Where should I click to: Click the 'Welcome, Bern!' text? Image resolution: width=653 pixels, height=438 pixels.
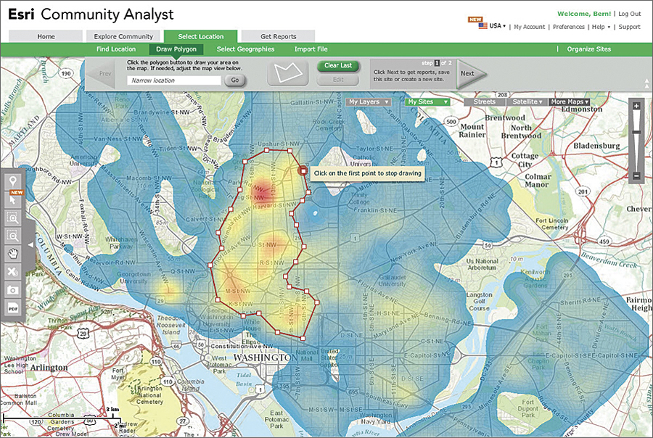tap(584, 14)
